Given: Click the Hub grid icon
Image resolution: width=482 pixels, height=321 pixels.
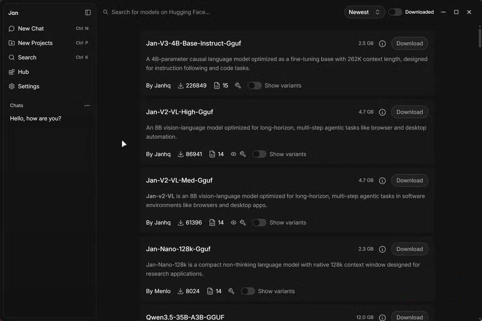Looking at the screenshot, I should [x=11, y=72].
